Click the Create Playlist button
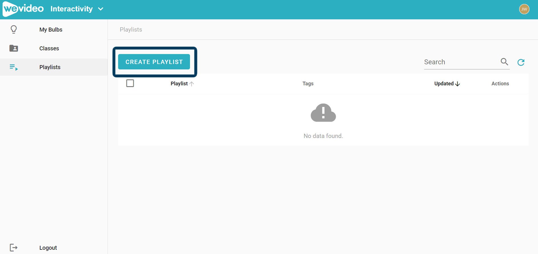This screenshot has height=254, width=538. pos(154,62)
